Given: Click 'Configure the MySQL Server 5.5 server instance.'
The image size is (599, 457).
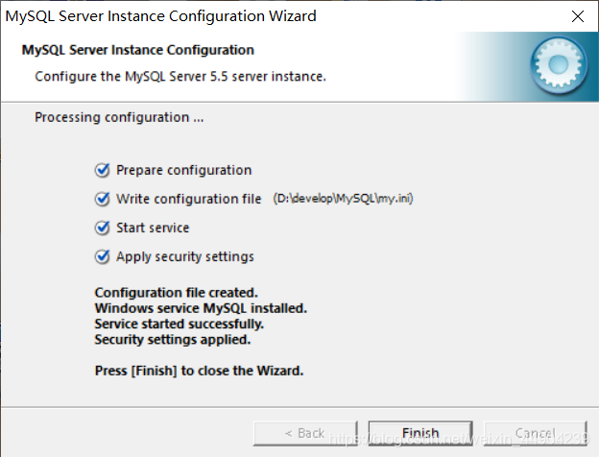Looking at the screenshot, I should [180, 77].
